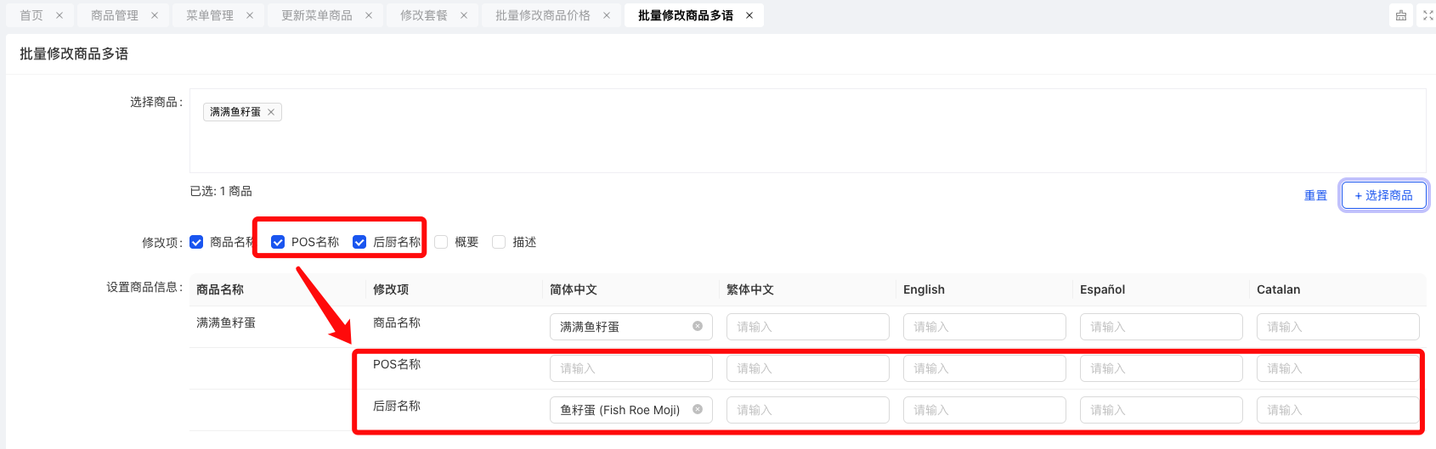The image size is (1436, 449).
Task: Click the 已选: 1 商品 text
Action: pyautogui.click(x=221, y=191)
